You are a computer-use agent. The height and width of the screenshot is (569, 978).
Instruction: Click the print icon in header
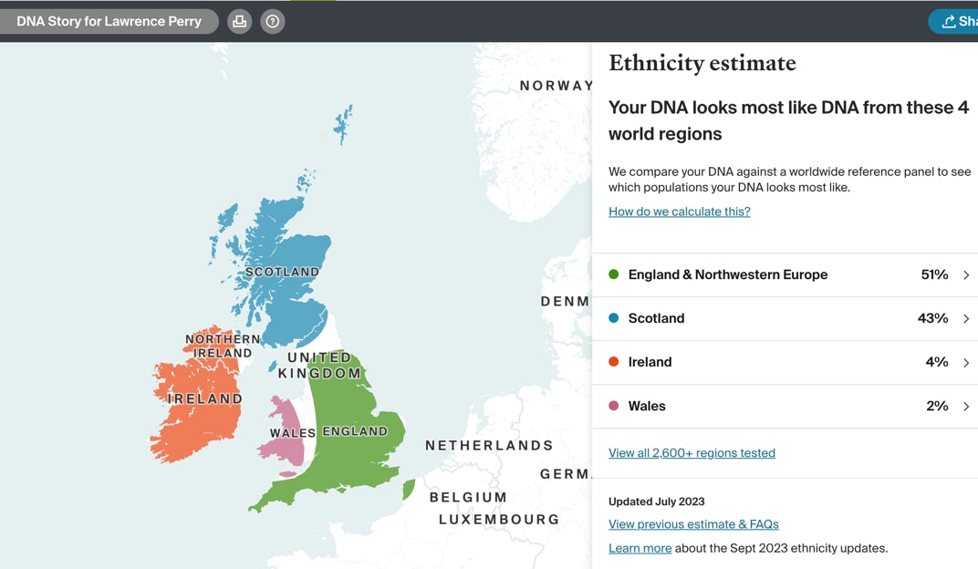(239, 21)
